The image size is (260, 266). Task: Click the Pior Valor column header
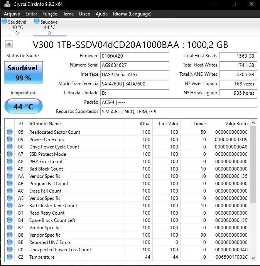166,123
